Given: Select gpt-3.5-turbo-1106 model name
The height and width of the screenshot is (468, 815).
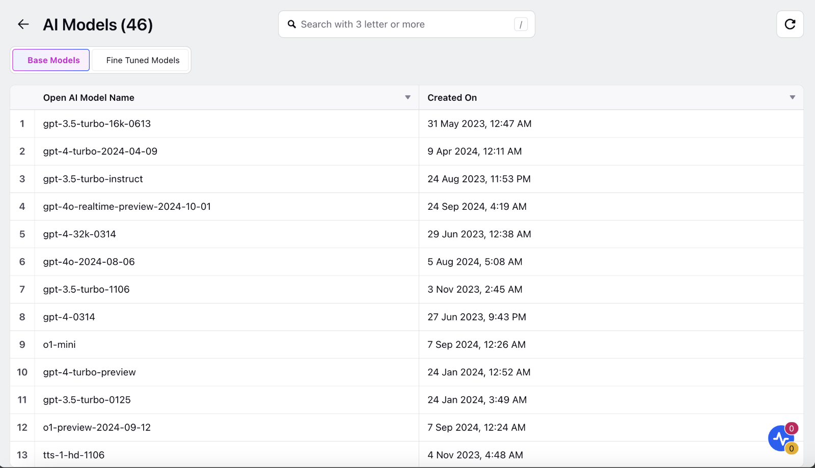Looking at the screenshot, I should coord(87,289).
